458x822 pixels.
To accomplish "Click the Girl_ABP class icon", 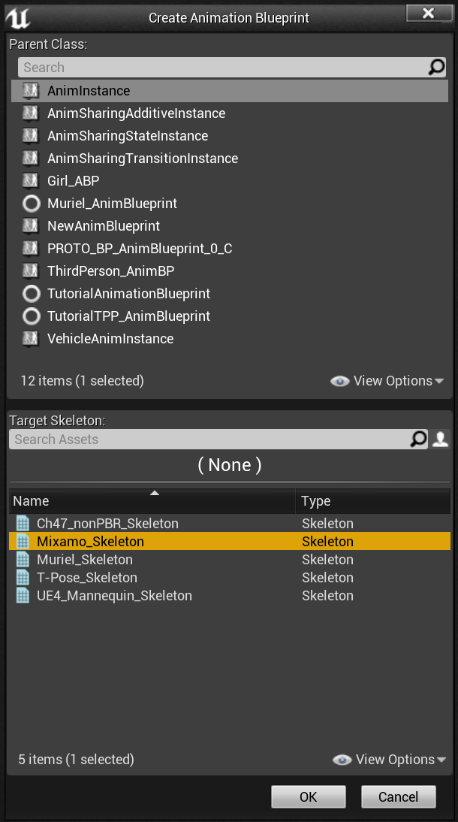I will click(31, 181).
